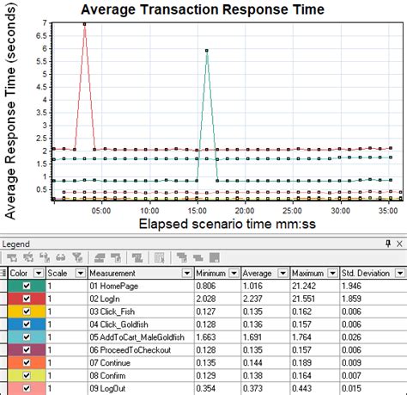Click the teal HomePage spike peak data point
407x395 pixels.
tap(207, 51)
